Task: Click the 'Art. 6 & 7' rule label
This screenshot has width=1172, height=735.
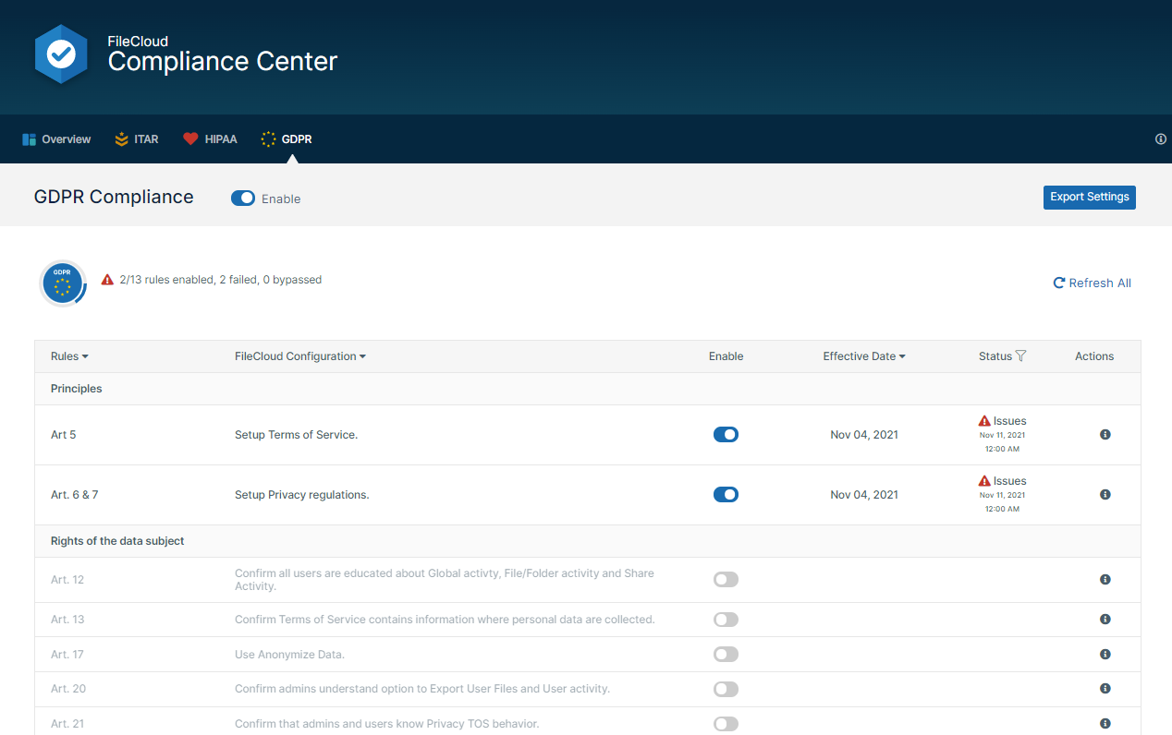Action: 75,494
